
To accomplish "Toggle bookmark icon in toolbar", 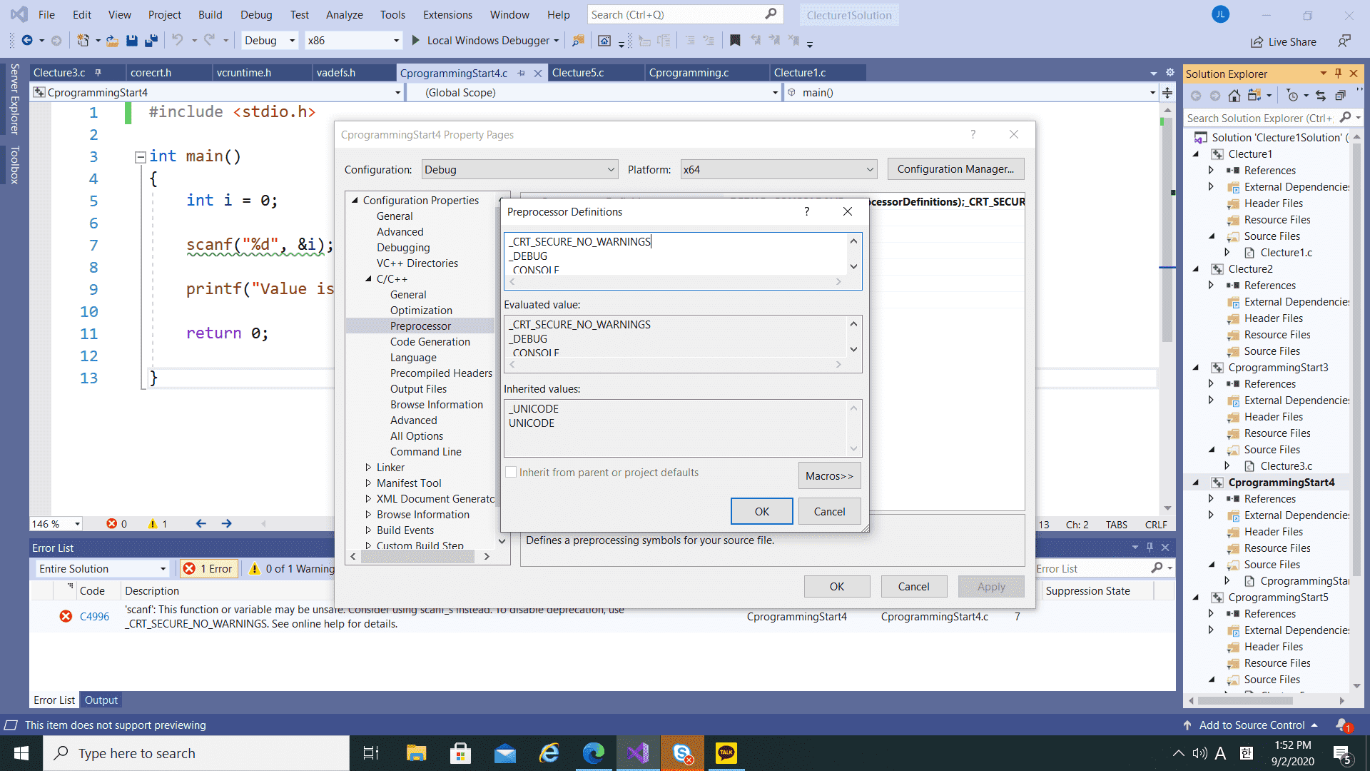I will [735, 41].
